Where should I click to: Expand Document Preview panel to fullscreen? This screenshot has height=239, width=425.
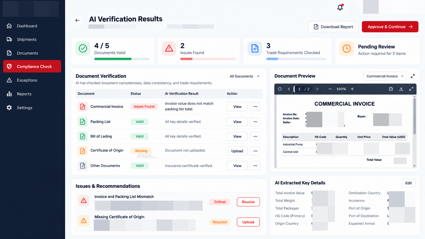413,76
